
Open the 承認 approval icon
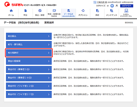tap(97, 11)
